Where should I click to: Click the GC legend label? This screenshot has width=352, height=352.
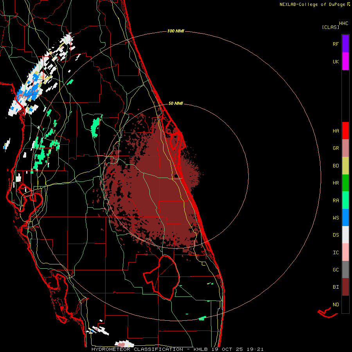pyautogui.click(x=336, y=270)
